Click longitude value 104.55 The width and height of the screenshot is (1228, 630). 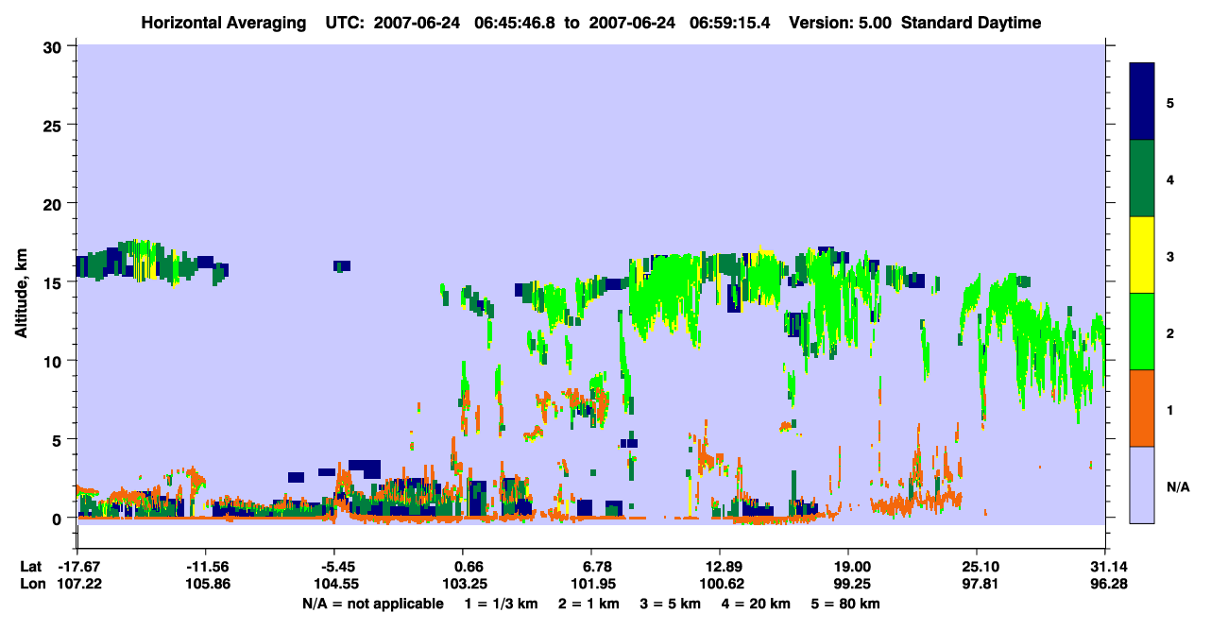pyautogui.click(x=335, y=584)
